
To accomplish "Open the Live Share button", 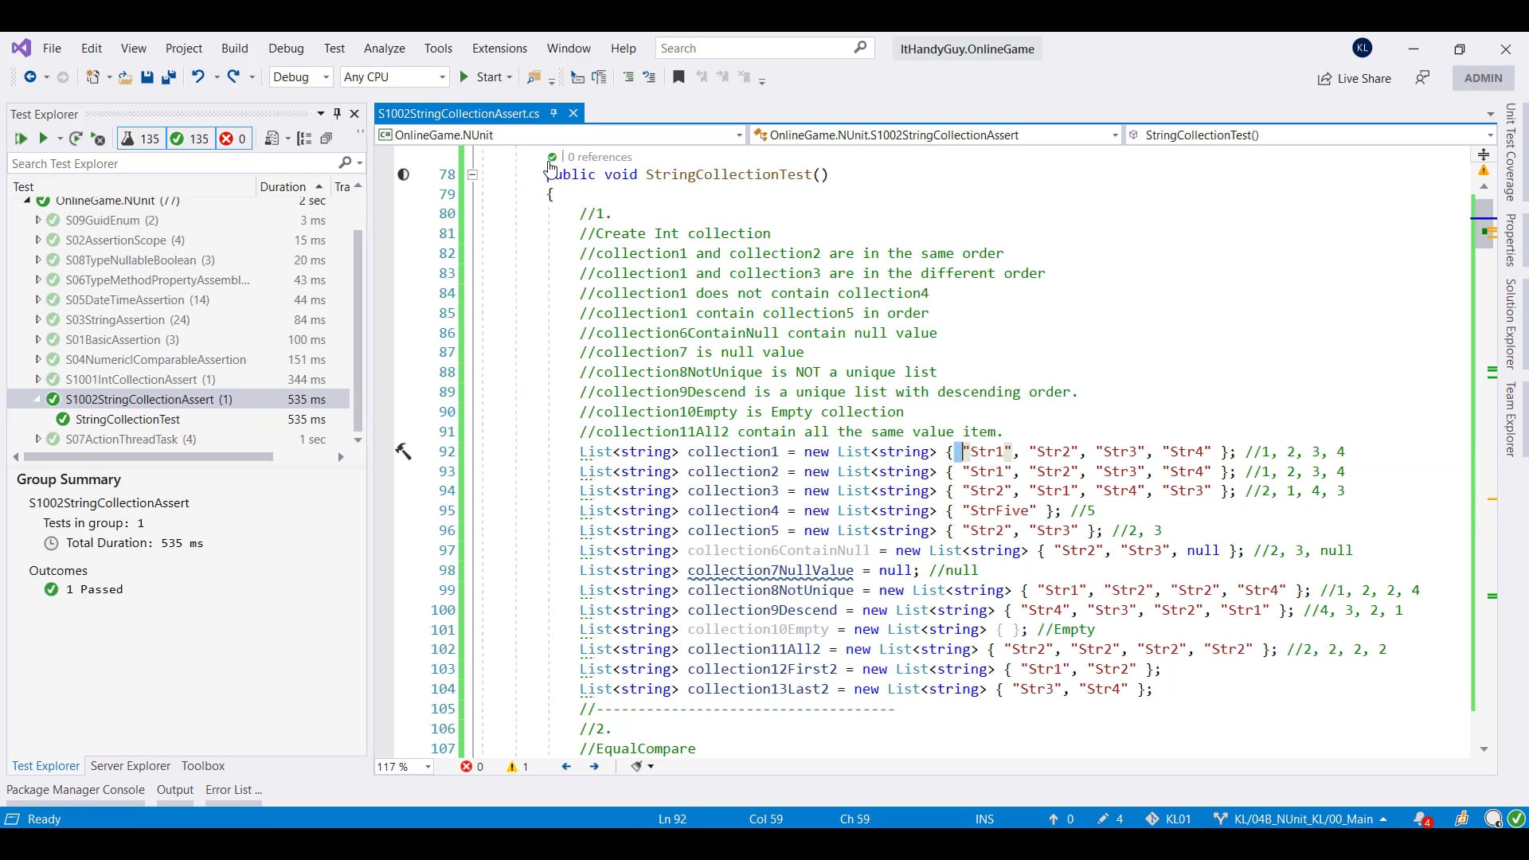I will [x=1354, y=78].
